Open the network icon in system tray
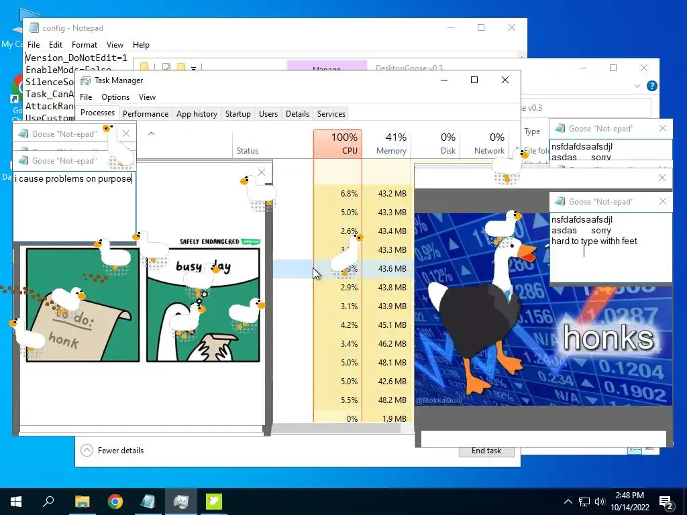 click(584, 502)
